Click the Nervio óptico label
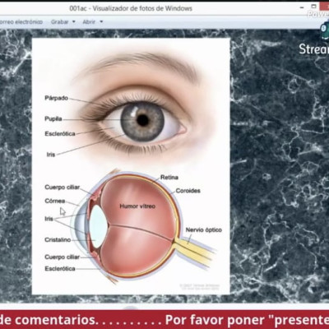This screenshot has width=329, height=329. (204, 229)
